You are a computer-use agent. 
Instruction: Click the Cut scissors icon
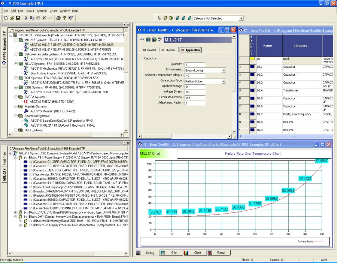pyautogui.click(x=26, y=18)
